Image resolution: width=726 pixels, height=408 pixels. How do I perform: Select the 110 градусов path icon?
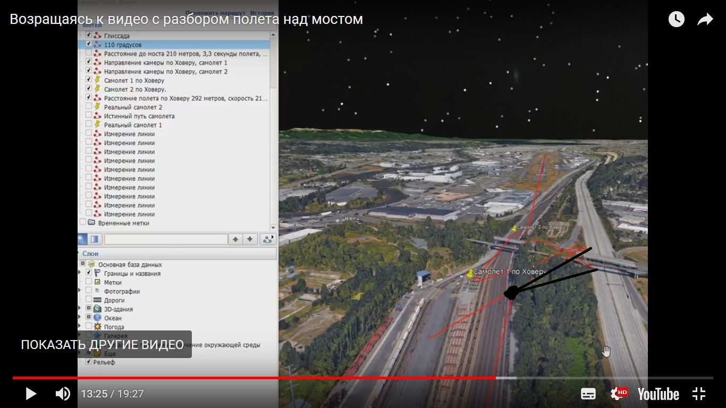coord(97,45)
